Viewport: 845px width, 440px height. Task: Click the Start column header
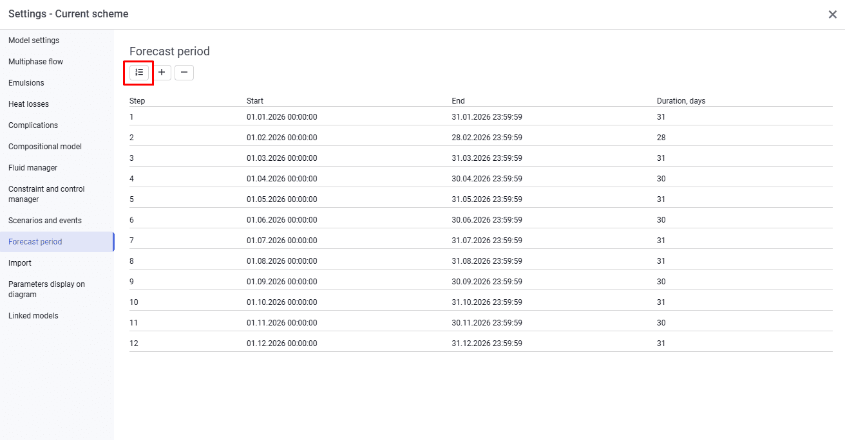coord(255,101)
